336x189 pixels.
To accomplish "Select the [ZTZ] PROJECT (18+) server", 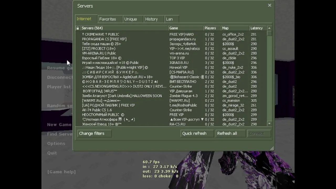I will coord(171,49).
